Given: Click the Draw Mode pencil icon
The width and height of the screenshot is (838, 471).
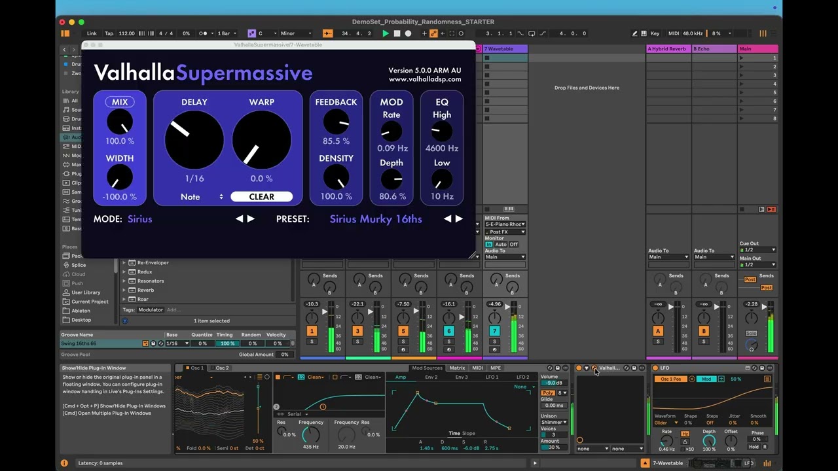Looking at the screenshot, I should point(634,33).
